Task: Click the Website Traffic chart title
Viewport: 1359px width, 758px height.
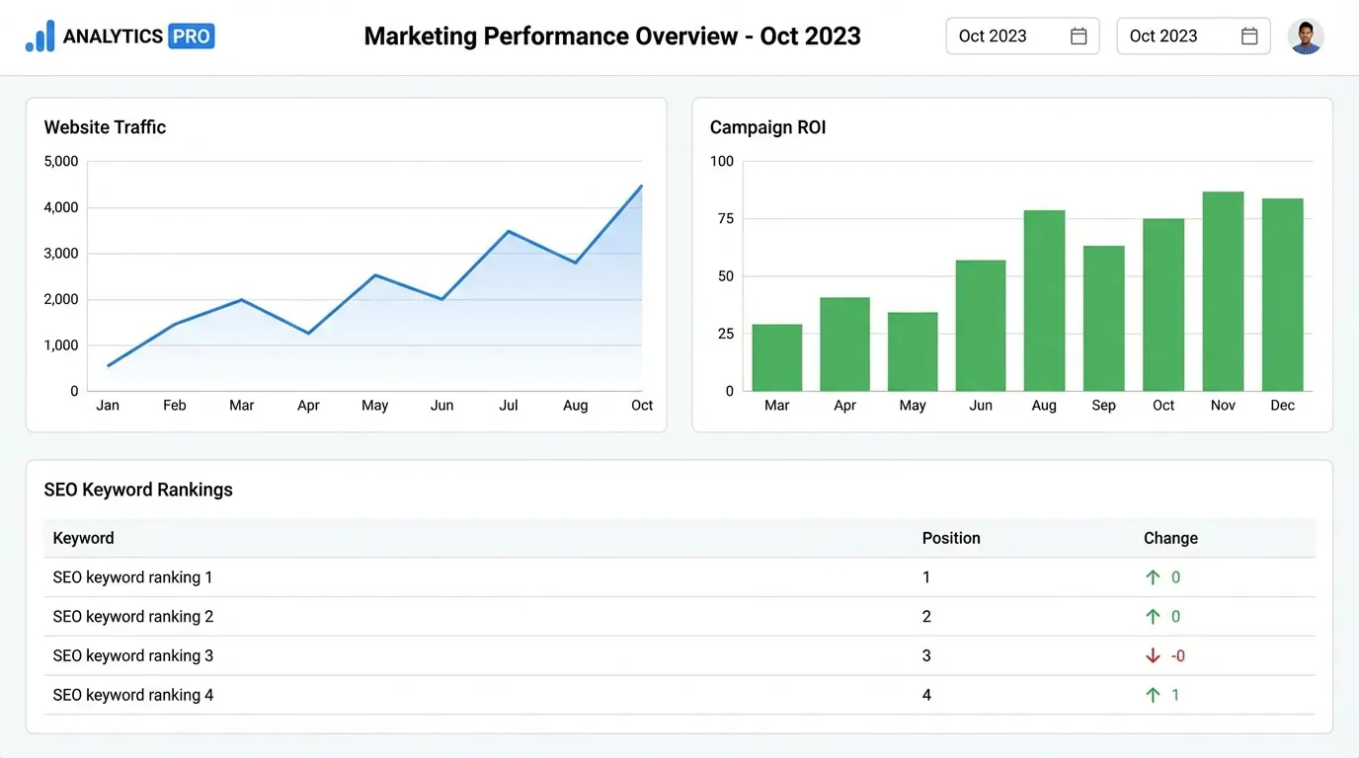Action: coord(104,126)
